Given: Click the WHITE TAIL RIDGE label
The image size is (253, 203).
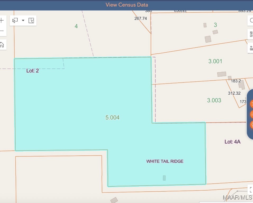Looking at the screenshot, I should (x=165, y=161).
